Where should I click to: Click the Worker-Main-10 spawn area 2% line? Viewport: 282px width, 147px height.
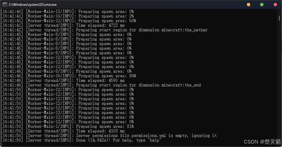67,16
